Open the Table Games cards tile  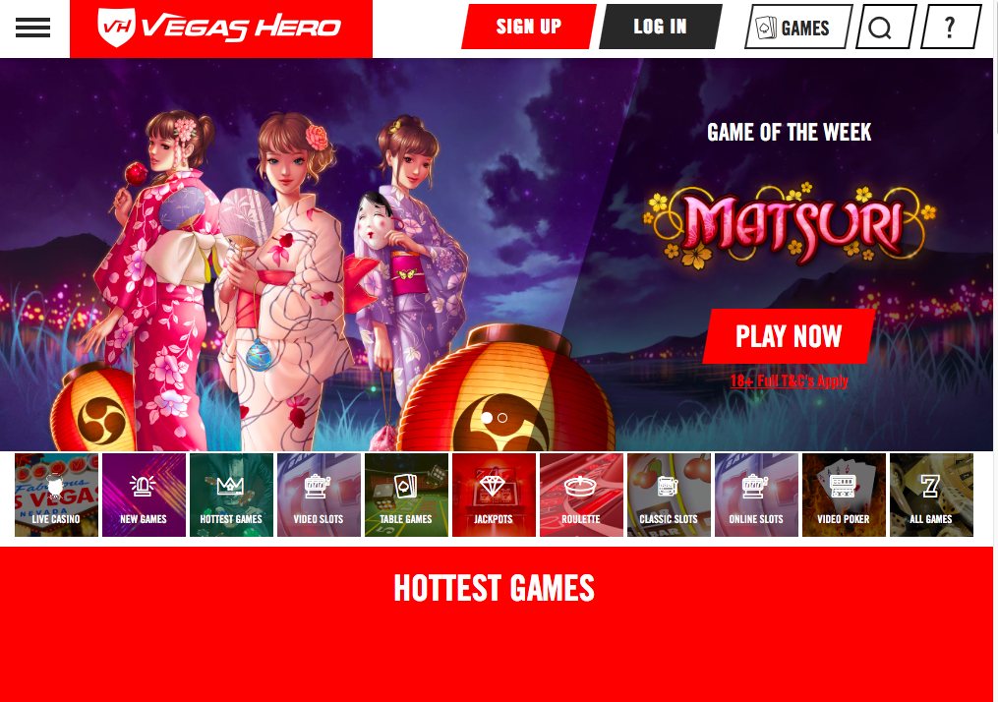[407, 495]
